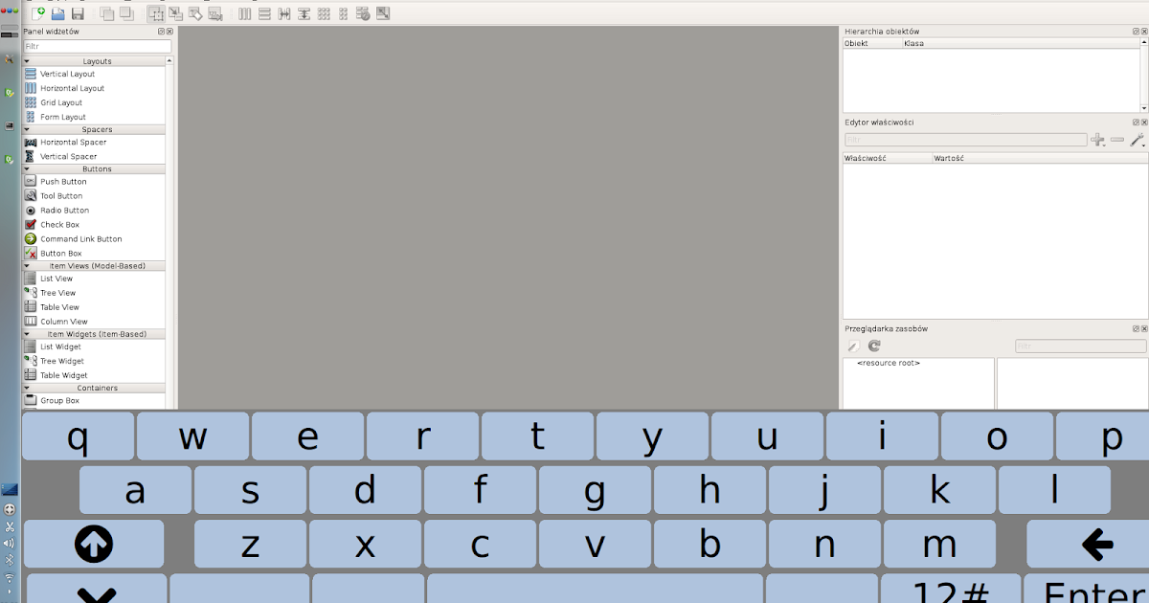Click the object hierarchy scrollbar
This screenshot has width=1149, height=603.
click(x=1141, y=77)
